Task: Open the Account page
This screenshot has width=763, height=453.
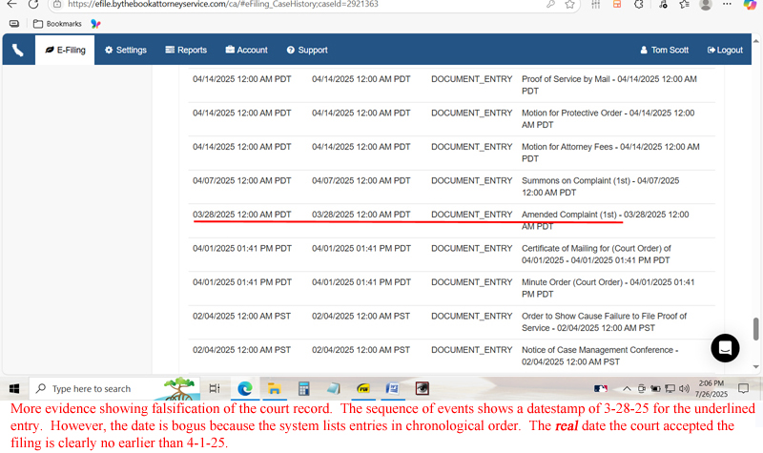Action: click(x=246, y=50)
